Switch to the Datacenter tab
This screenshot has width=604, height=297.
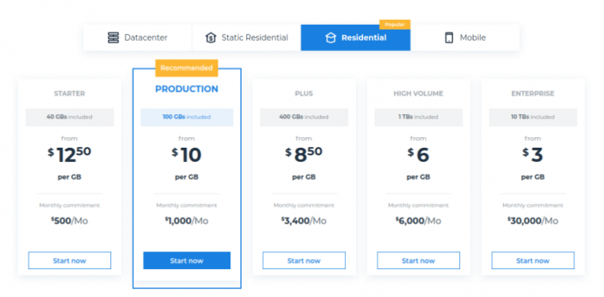coord(138,38)
